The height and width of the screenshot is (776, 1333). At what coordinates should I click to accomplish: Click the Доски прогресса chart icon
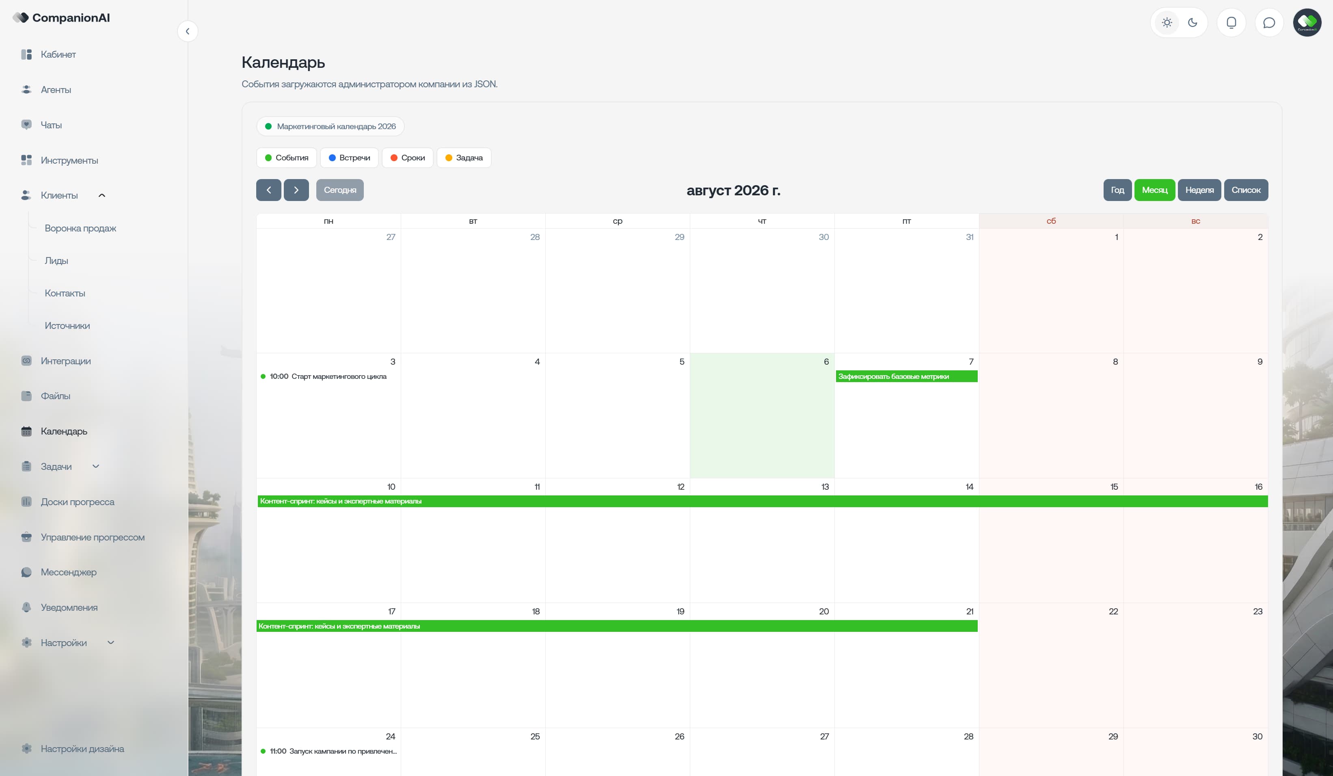(x=26, y=501)
